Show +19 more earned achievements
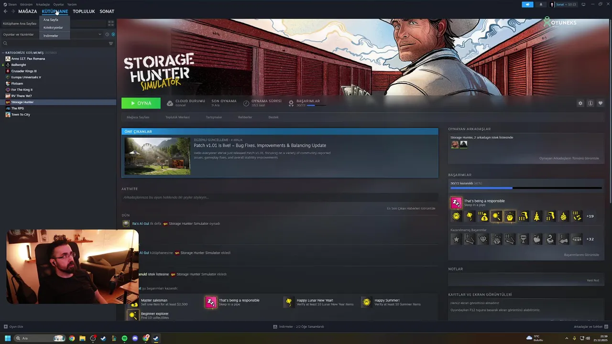Screen dimensions: 612x344 [590, 216]
